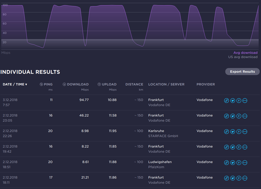Copy link icon for 2.12.2018 23:05 result
The image size is (261, 189).
[226, 116]
